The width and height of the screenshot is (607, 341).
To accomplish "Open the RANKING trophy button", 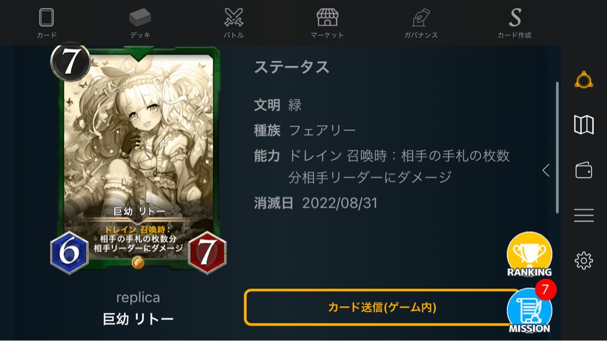I will pos(529,255).
